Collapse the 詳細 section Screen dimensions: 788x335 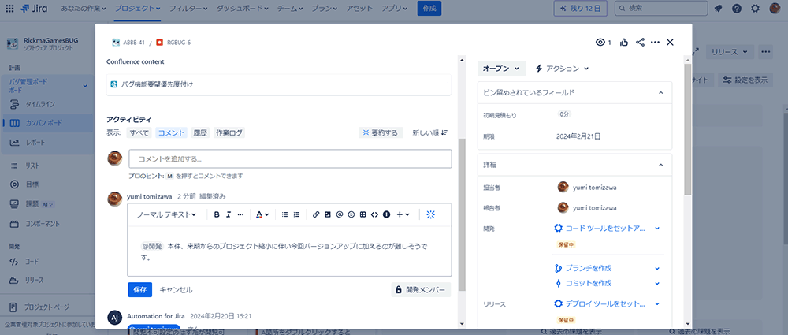pyautogui.click(x=661, y=165)
